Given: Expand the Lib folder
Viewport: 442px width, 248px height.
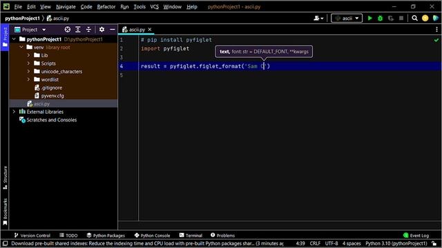Looking at the screenshot, I should pyautogui.click(x=28, y=55).
